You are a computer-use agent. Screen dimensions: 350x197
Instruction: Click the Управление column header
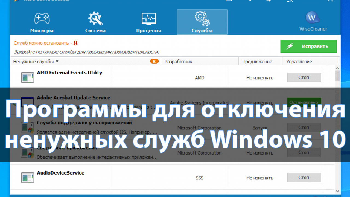click(299, 62)
